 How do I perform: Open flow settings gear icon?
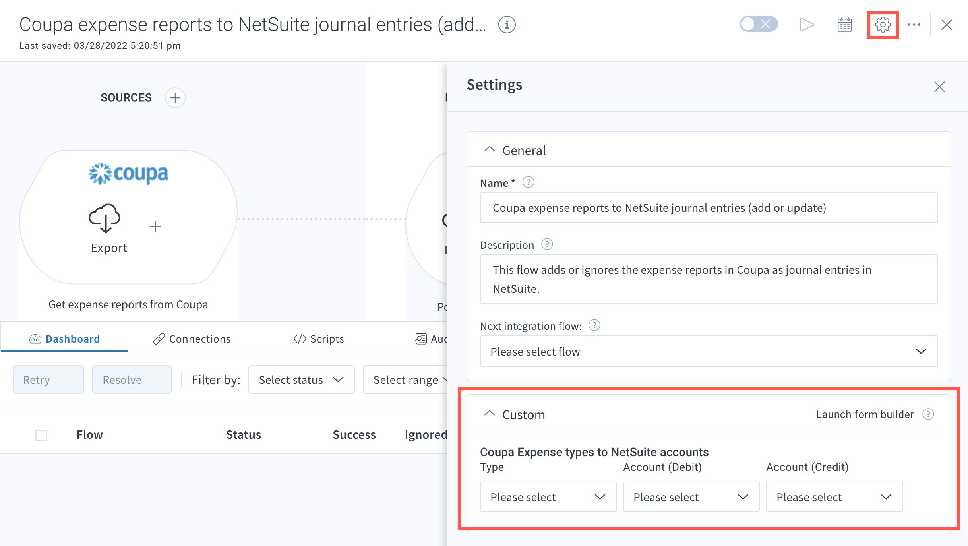[883, 25]
